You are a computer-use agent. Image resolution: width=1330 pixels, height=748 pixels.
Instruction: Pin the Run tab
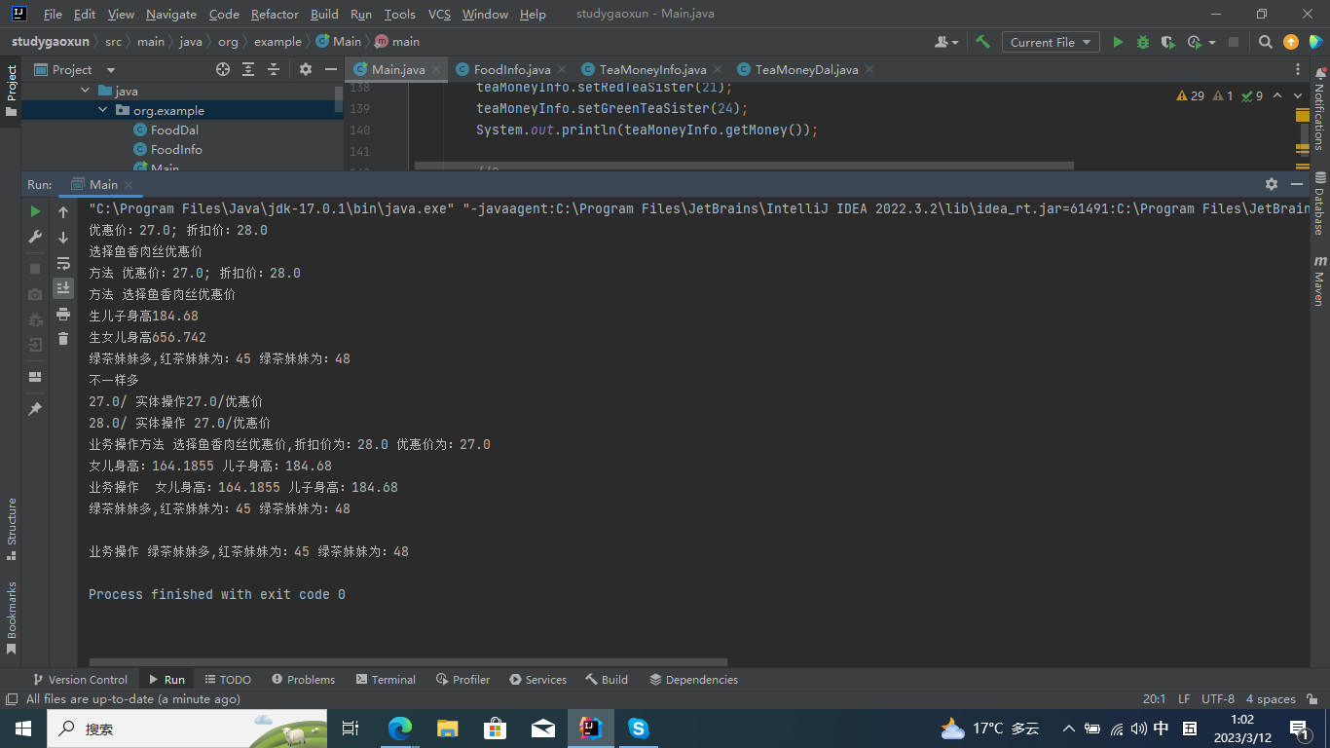point(35,409)
